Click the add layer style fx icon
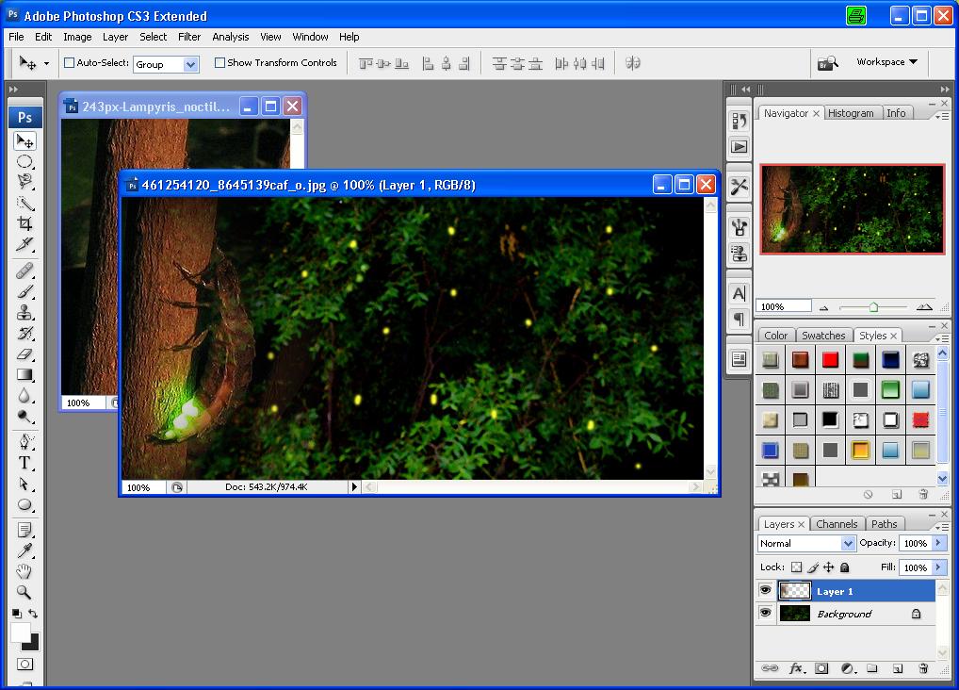Screen dimensions: 959x690 tap(796, 668)
